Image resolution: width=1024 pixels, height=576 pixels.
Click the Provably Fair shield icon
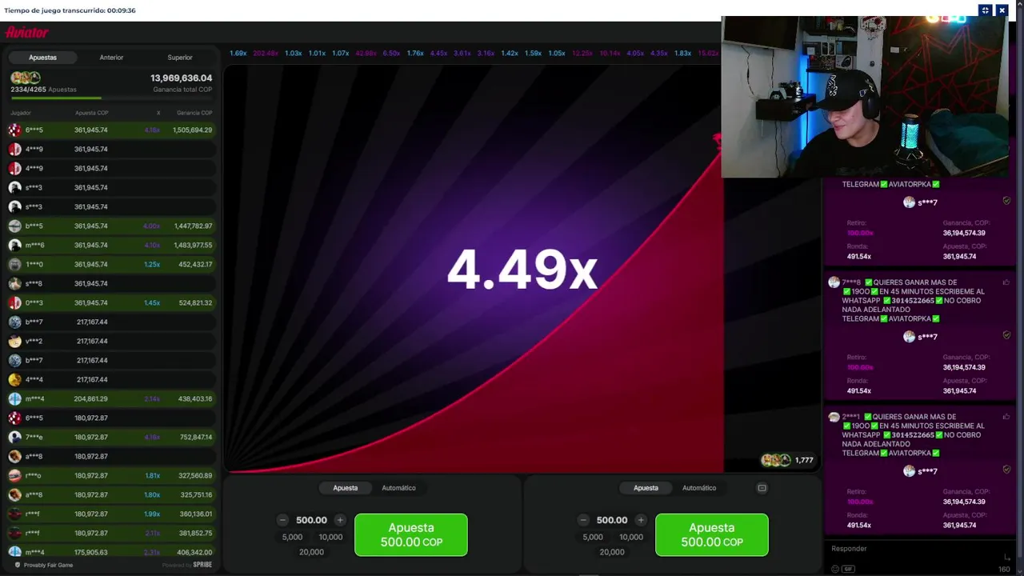point(18,565)
